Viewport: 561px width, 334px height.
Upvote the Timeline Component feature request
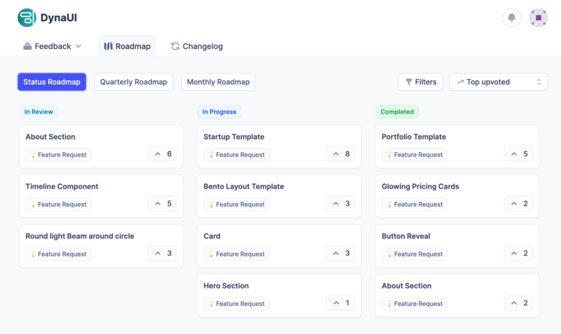pyautogui.click(x=162, y=204)
